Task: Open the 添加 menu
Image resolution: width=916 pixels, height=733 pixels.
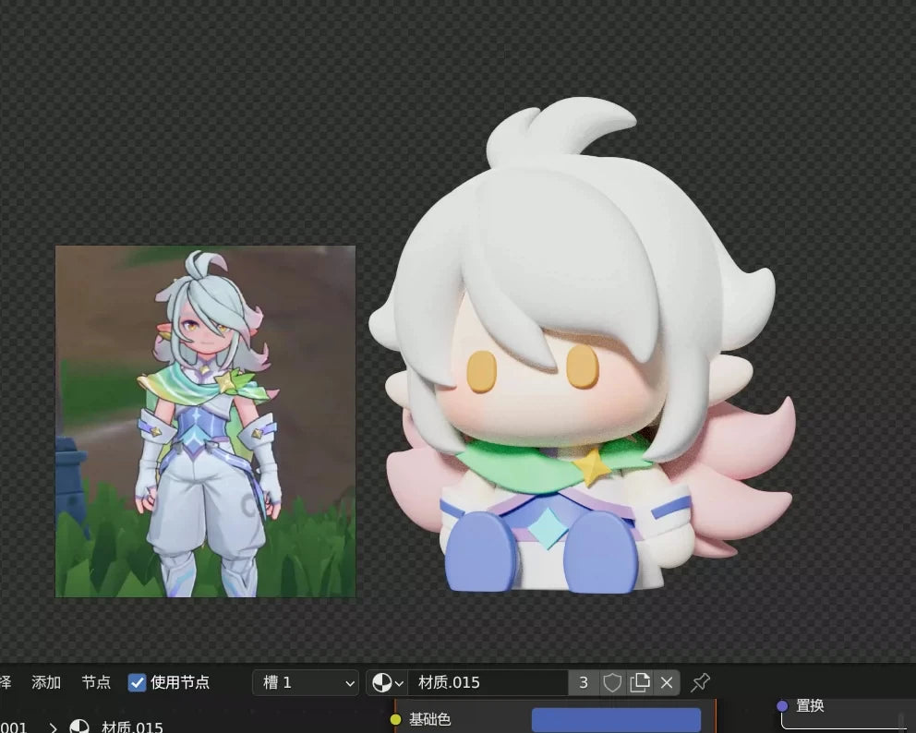Action: [x=46, y=682]
